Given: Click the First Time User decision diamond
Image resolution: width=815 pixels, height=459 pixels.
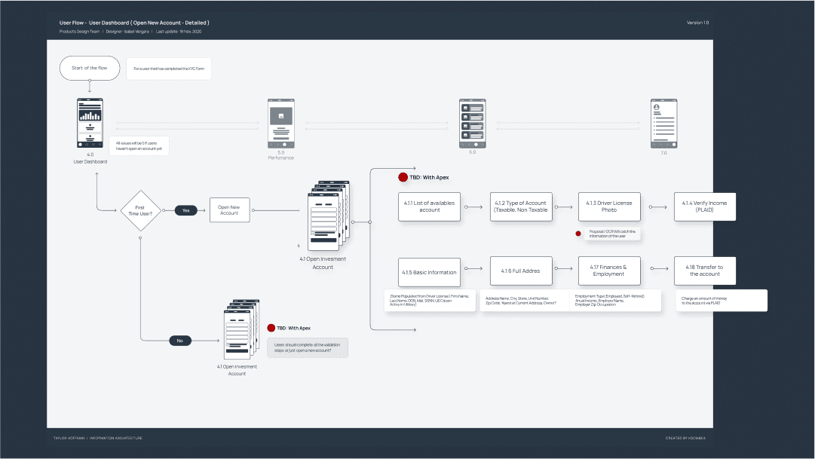Looking at the screenshot, I should (x=140, y=210).
